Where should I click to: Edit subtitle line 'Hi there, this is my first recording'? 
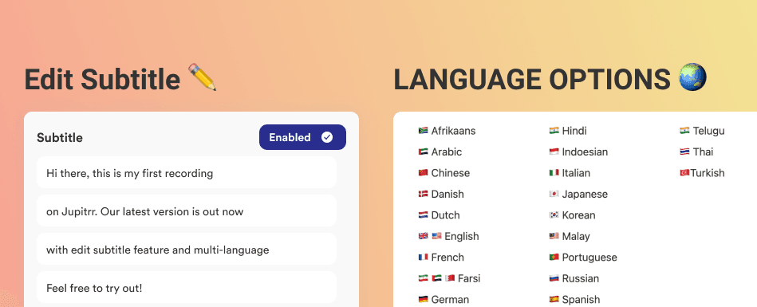click(187, 172)
